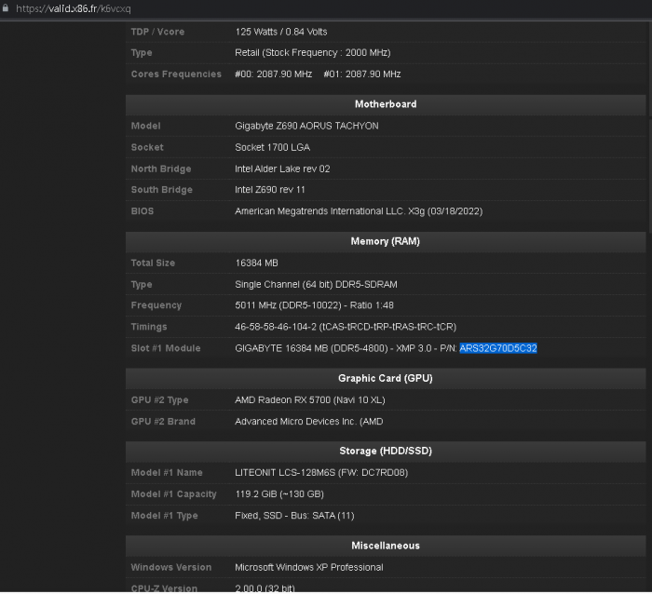Viewport: 652px width, 594px height.
Task: Click the valid.x86.fr URL address field
Action: click(75, 8)
